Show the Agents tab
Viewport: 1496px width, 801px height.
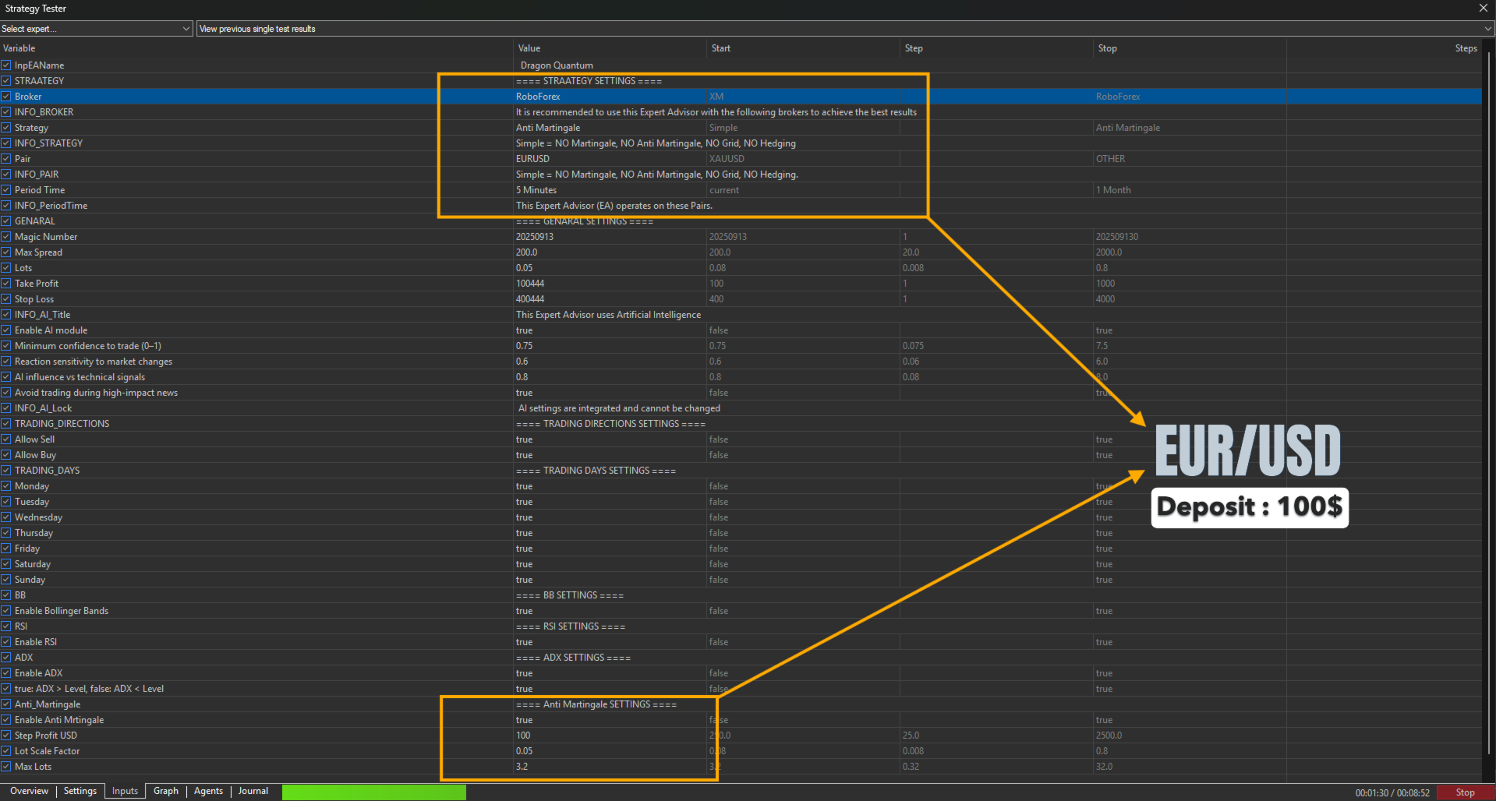coord(208,791)
